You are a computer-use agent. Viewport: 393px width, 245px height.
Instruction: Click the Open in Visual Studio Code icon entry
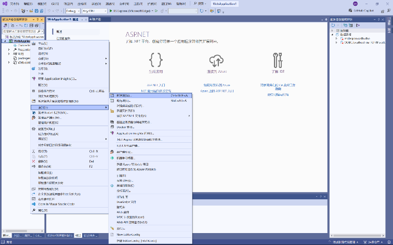(34, 204)
